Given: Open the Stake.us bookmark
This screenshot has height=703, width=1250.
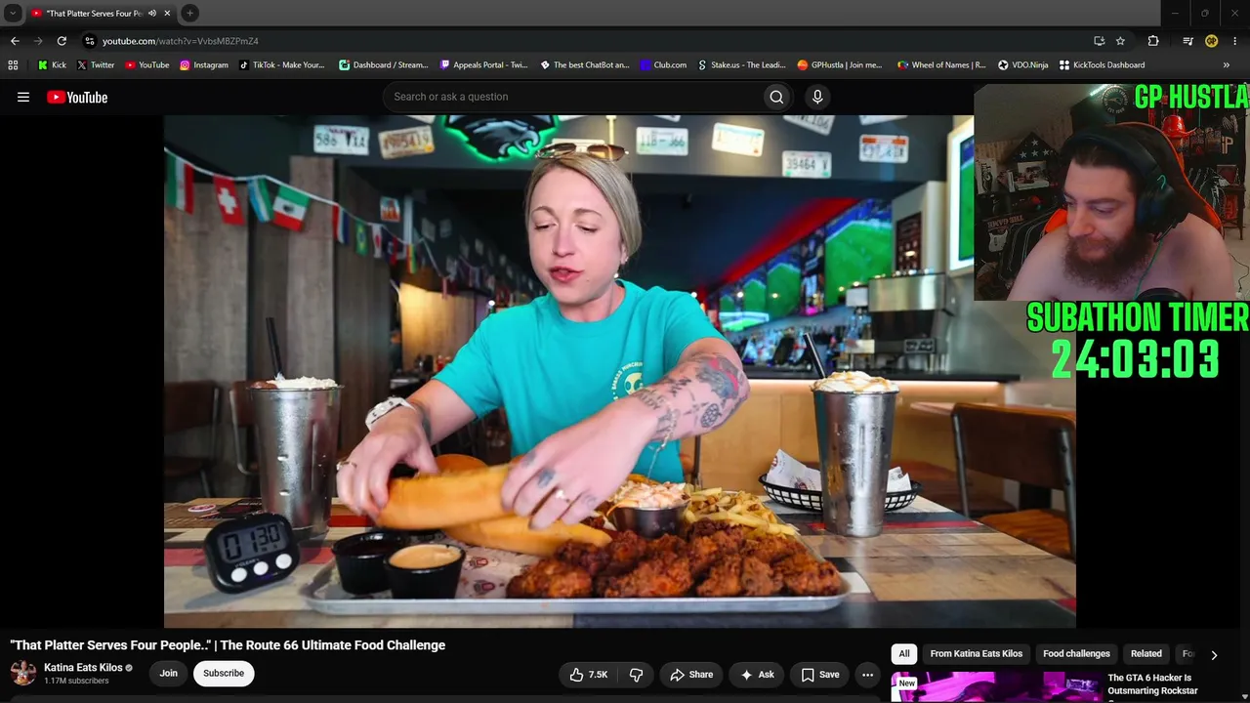Looking at the screenshot, I should pyautogui.click(x=741, y=65).
